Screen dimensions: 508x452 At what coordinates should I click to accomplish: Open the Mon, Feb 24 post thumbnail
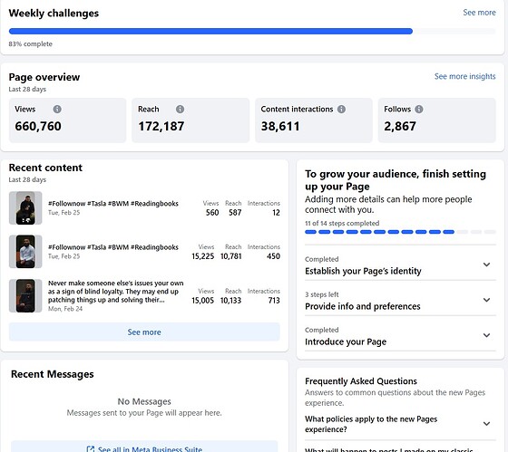click(25, 295)
